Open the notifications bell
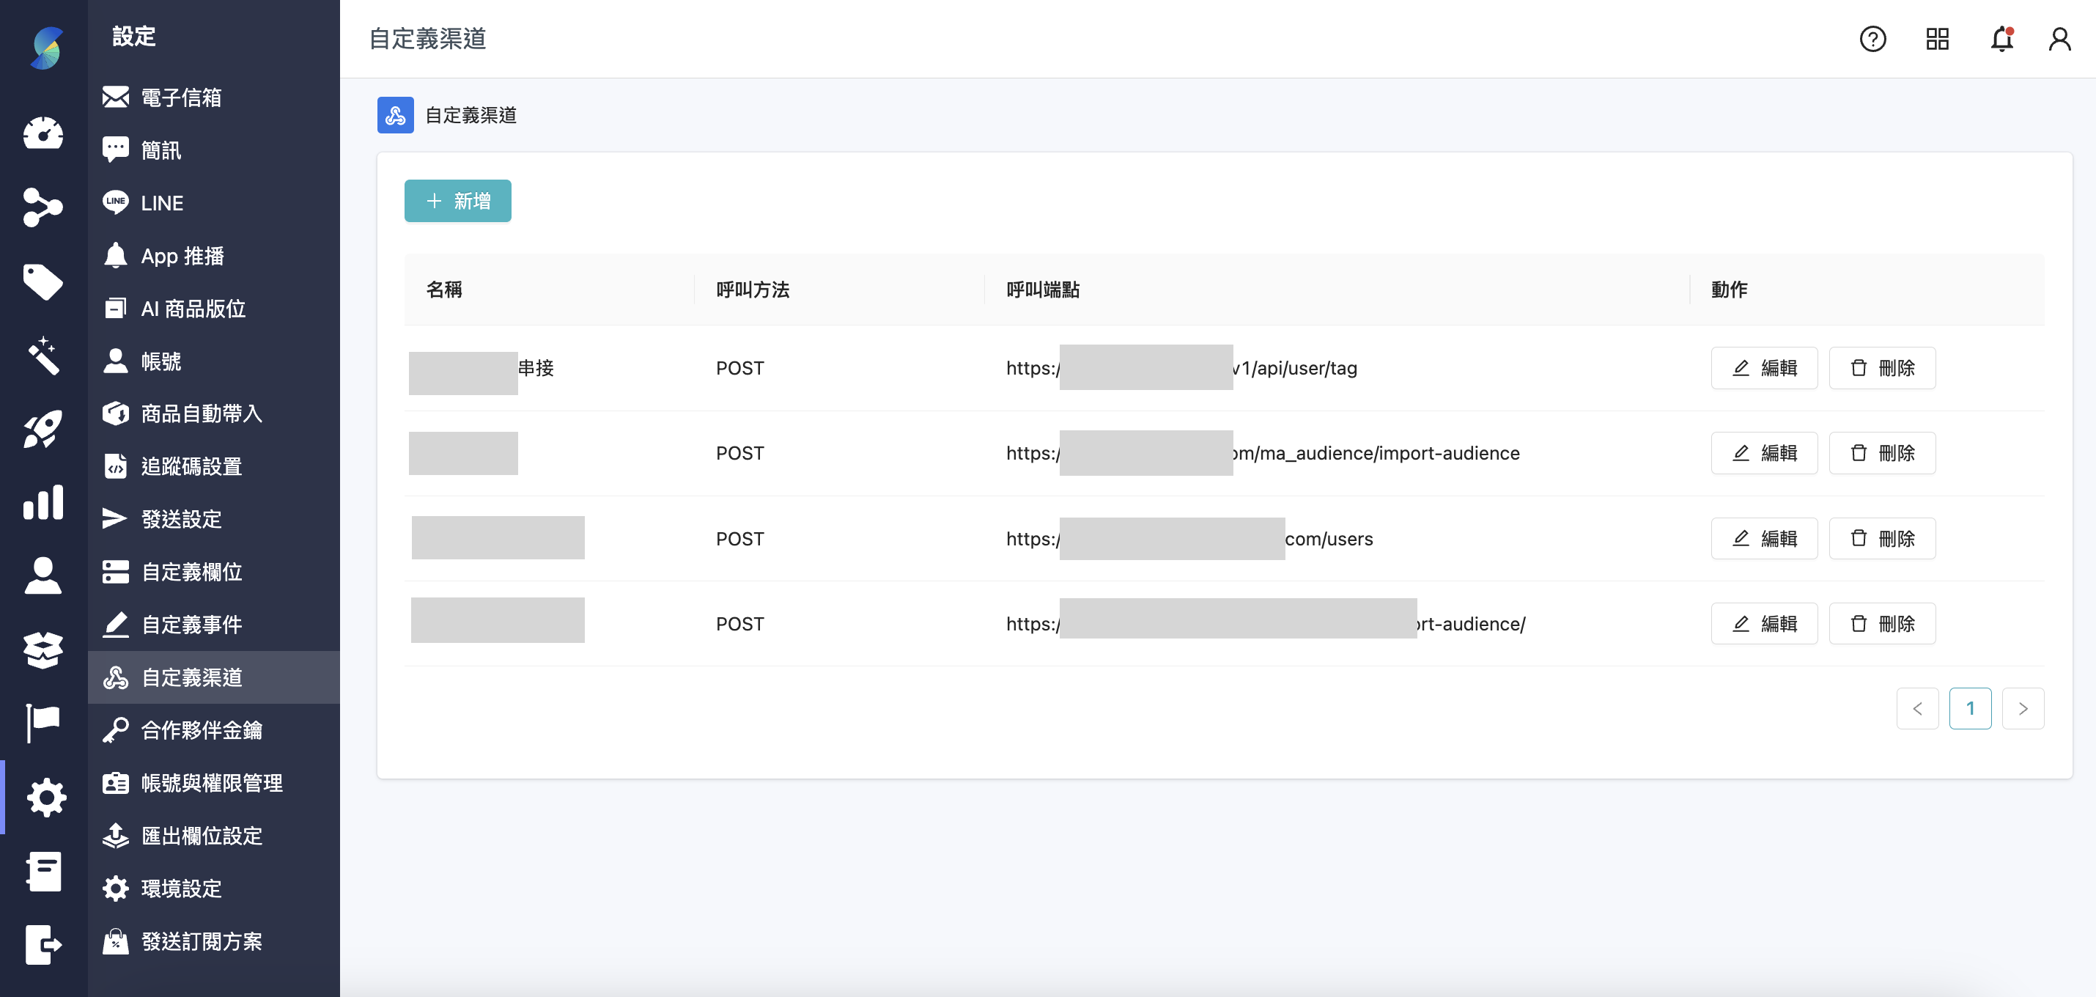 click(x=2001, y=38)
